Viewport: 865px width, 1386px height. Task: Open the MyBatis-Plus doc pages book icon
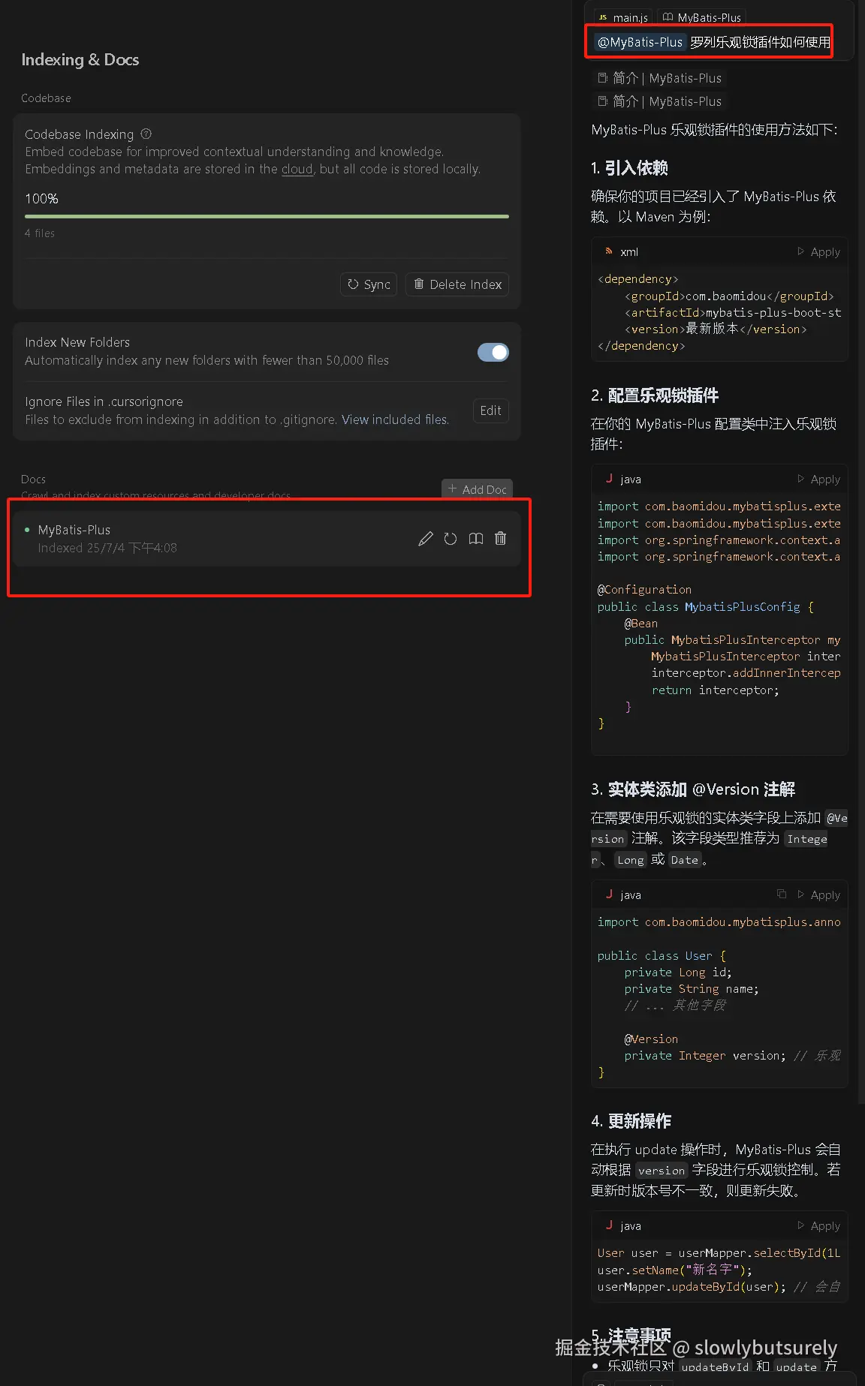coord(476,539)
